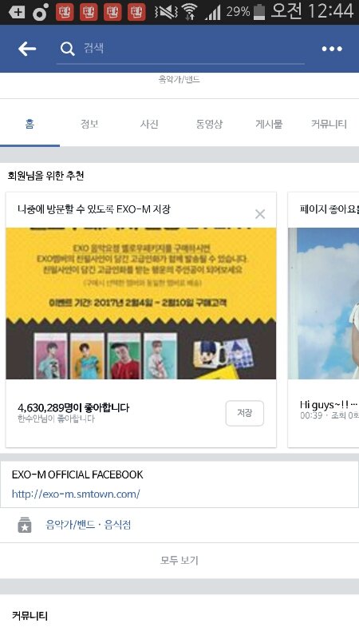
Task: Expand details with 모두 보기
Action: coord(179,561)
